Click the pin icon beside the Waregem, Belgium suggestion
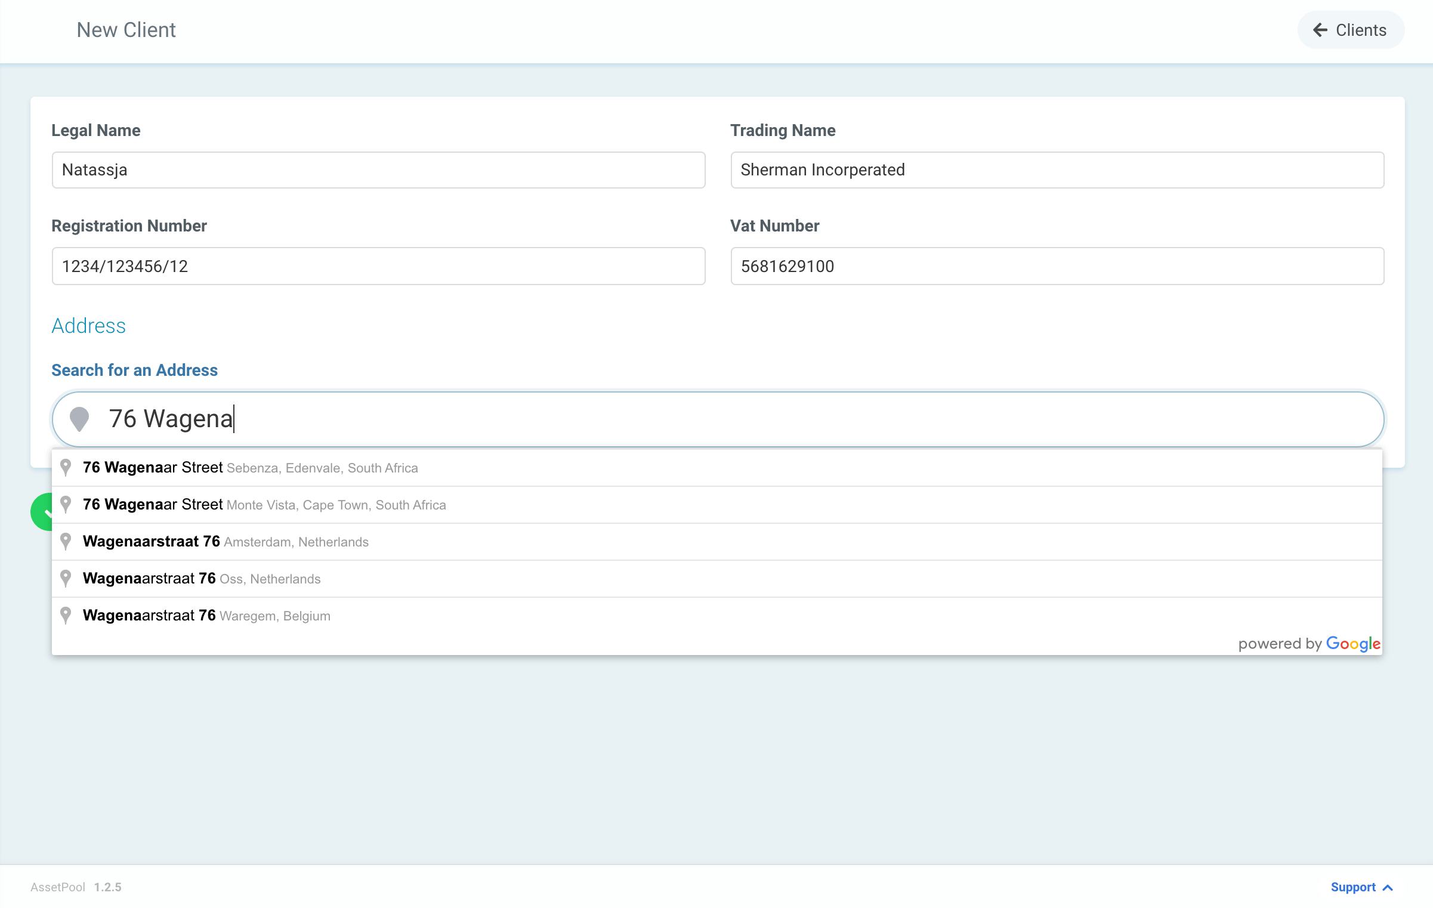1433x908 pixels. tap(66, 615)
